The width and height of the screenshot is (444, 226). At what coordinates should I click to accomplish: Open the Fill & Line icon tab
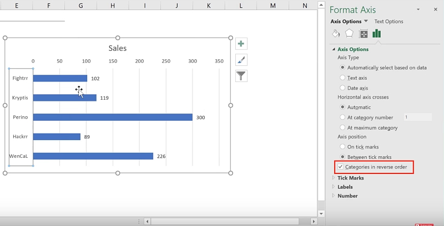336,34
